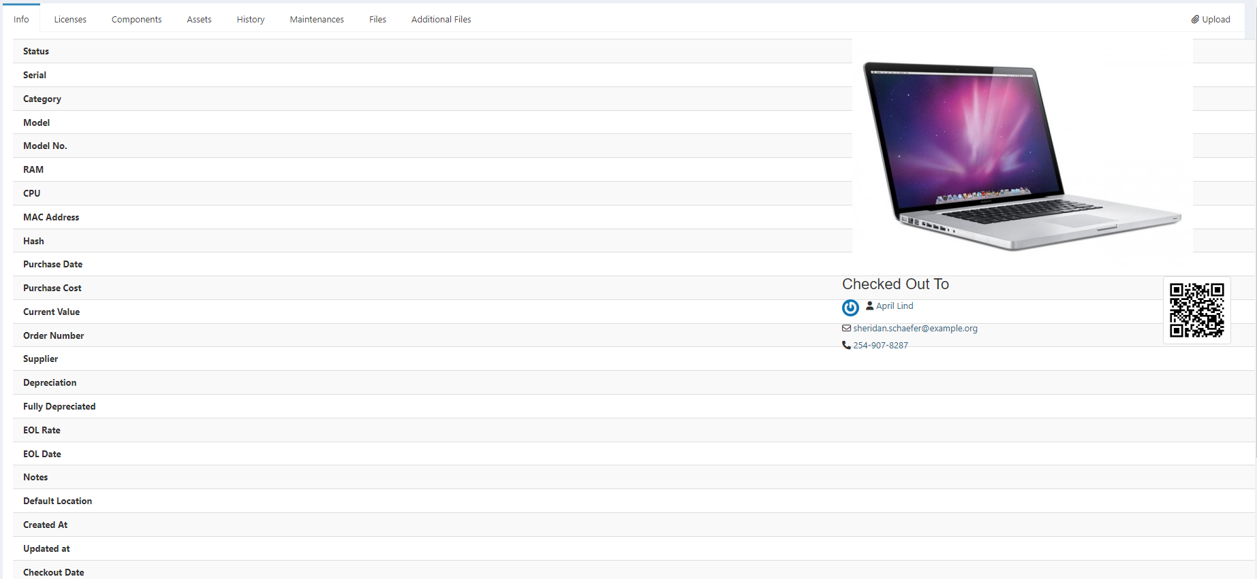Click the 'MAC Address' row label

51,217
